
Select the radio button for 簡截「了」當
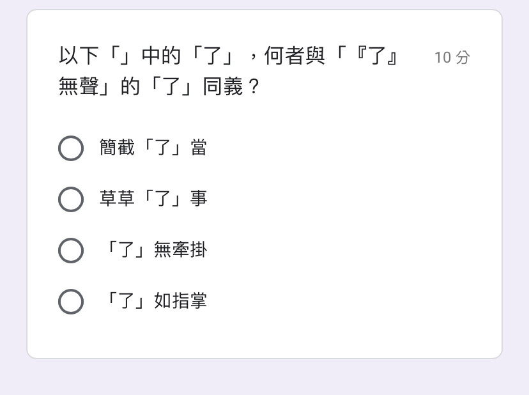click(x=71, y=148)
